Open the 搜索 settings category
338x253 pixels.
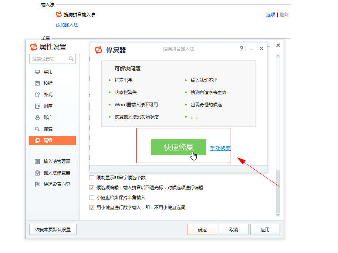53,129
